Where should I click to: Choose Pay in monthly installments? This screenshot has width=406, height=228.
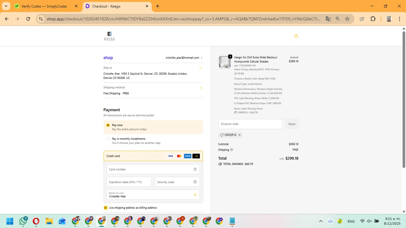[108, 139]
